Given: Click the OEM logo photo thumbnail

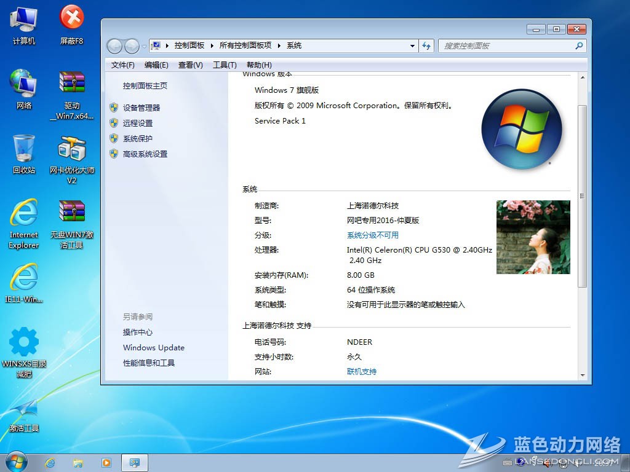Looking at the screenshot, I should coord(533,237).
